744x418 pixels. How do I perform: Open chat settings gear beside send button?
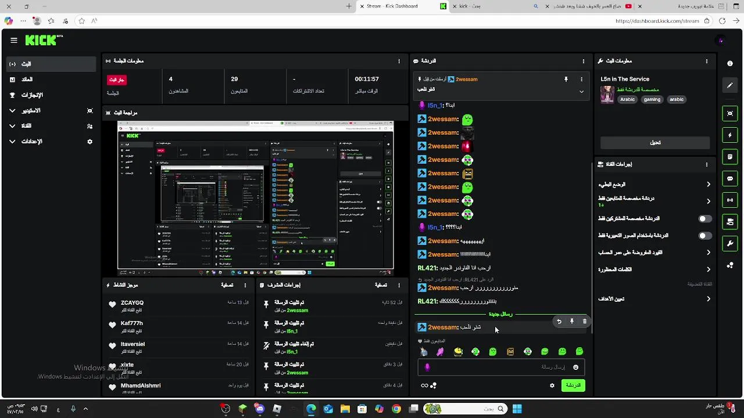[x=552, y=385]
